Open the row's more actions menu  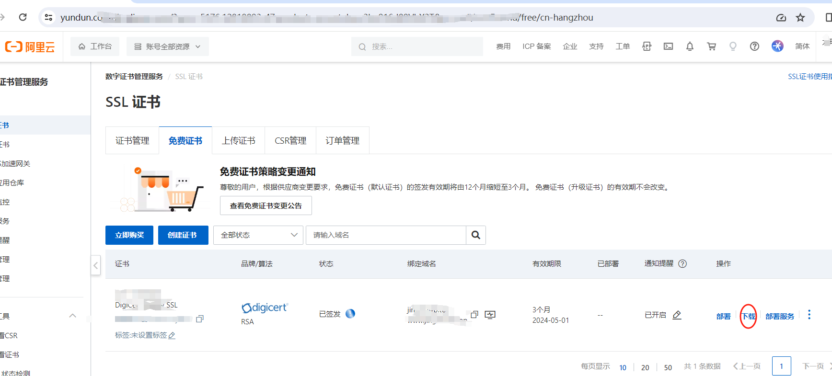[809, 315]
